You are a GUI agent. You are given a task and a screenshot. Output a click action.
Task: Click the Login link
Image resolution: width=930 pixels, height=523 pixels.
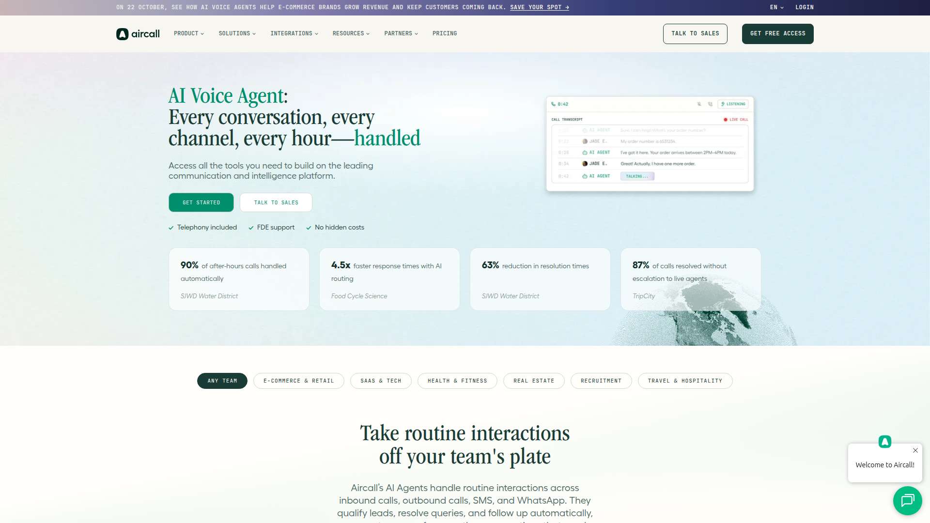coord(805,7)
